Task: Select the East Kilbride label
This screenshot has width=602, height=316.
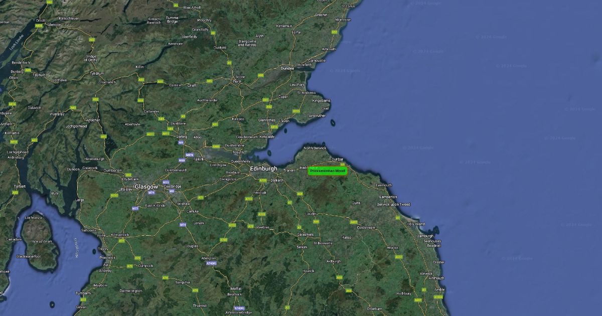Action: click(x=156, y=206)
